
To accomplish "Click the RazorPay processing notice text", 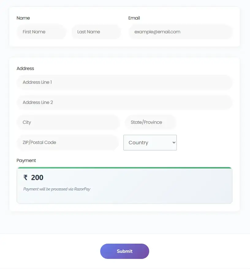I will click(x=57, y=189).
